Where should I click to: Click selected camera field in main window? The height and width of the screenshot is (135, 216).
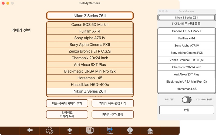[90, 16]
